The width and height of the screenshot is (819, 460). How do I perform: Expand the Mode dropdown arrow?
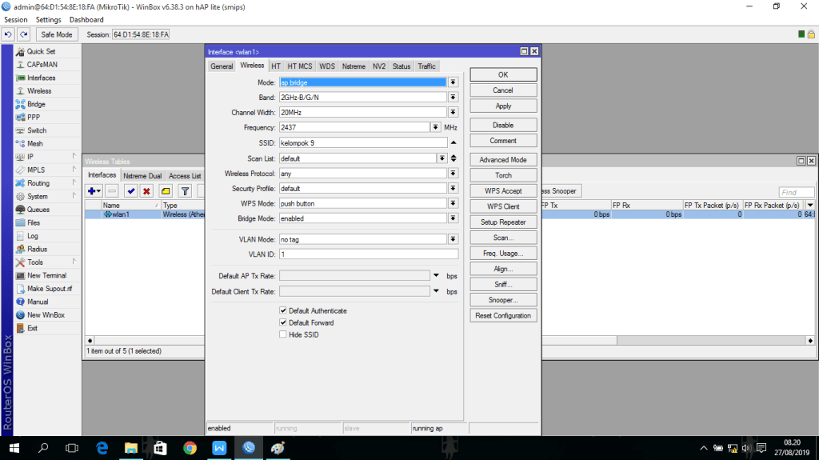[453, 82]
